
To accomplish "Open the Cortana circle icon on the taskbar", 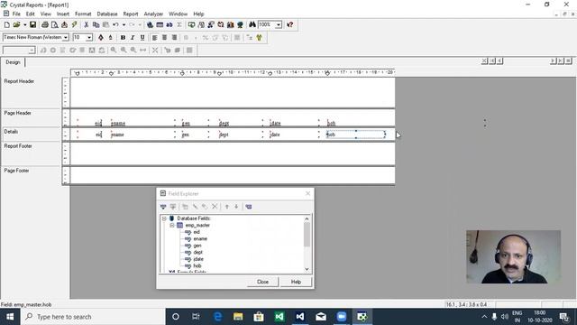I will (176, 317).
